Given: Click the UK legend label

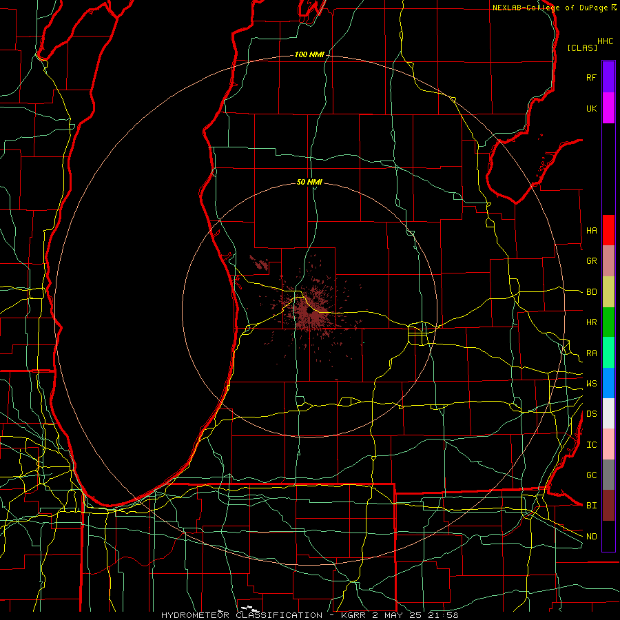Looking at the screenshot, I should [x=591, y=108].
